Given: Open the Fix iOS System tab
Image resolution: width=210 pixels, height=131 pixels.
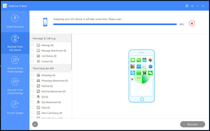Looking at the screenshot, I should 15,108.
